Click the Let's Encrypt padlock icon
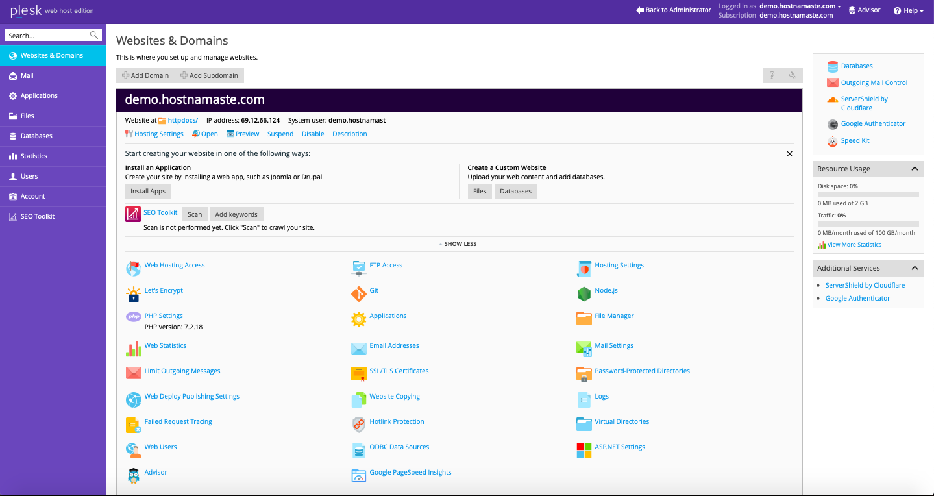 pyautogui.click(x=133, y=294)
